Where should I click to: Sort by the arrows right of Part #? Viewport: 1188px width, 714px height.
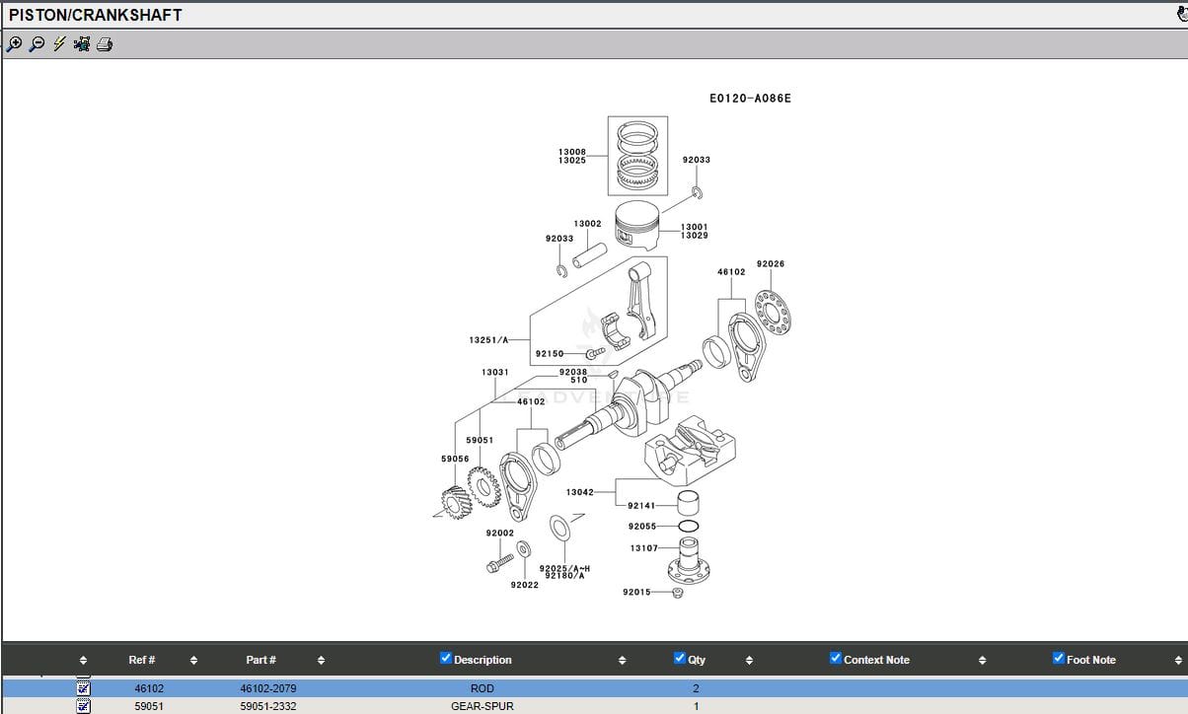(x=321, y=661)
